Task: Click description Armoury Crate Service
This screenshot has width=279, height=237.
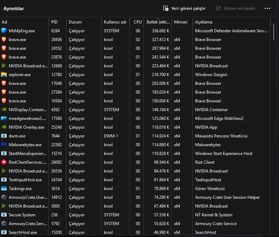Action: pos(216,223)
